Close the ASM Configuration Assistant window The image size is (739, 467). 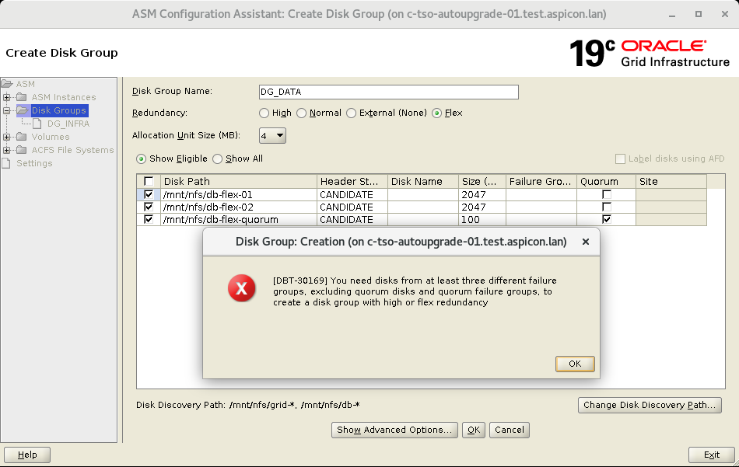click(x=725, y=14)
